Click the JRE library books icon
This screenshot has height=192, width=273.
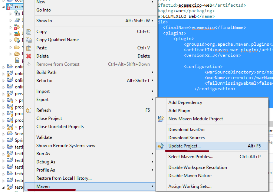click(17, 33)
